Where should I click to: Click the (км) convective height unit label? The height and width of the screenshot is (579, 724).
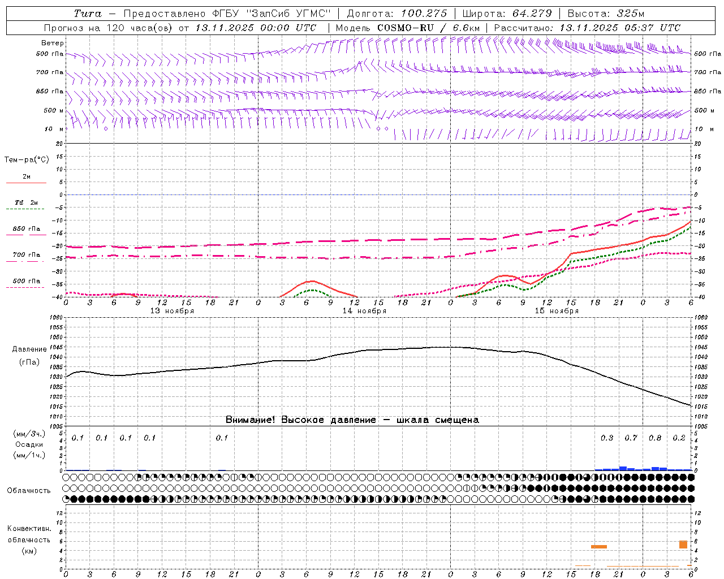point(29,551)
